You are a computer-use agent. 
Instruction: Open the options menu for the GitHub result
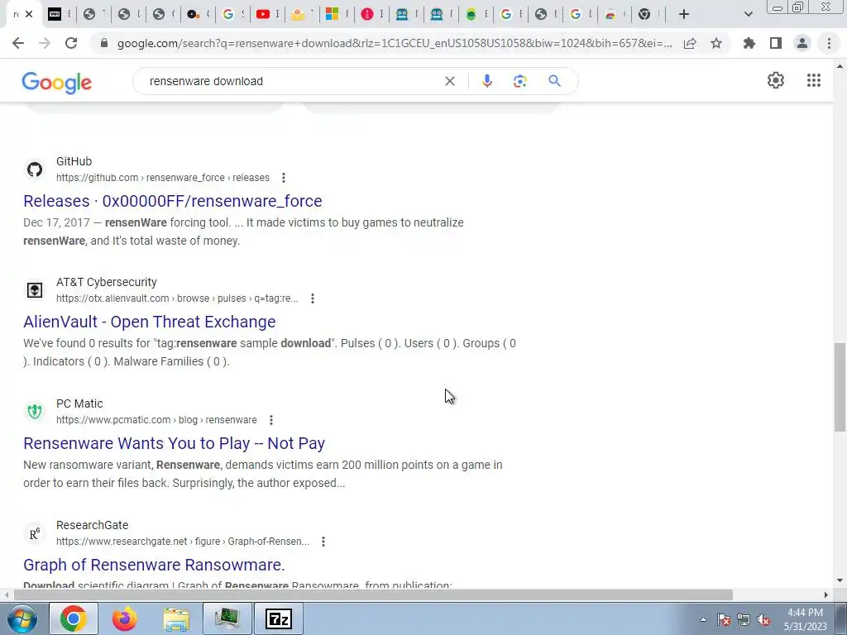coord(284,178)
